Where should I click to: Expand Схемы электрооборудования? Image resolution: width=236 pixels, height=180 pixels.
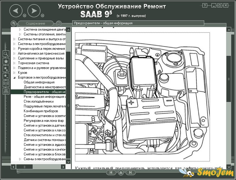coord(20,159)
